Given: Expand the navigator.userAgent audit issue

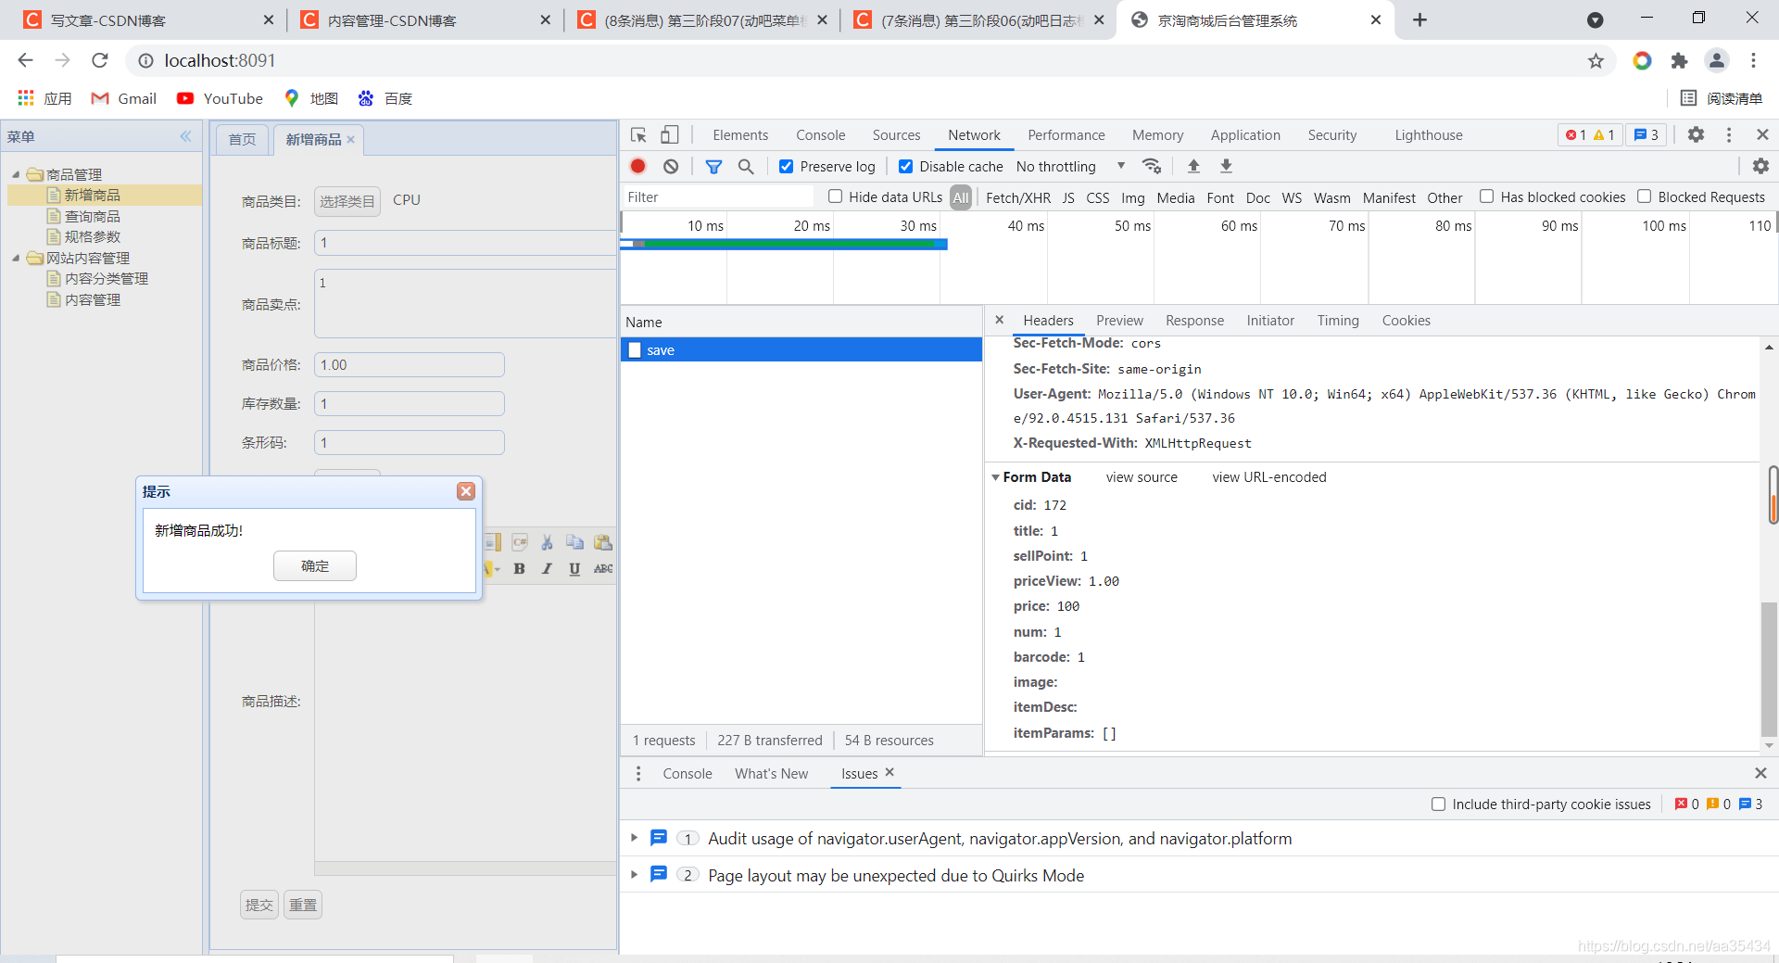Looking at the screenshot, I should click(634, 838).
